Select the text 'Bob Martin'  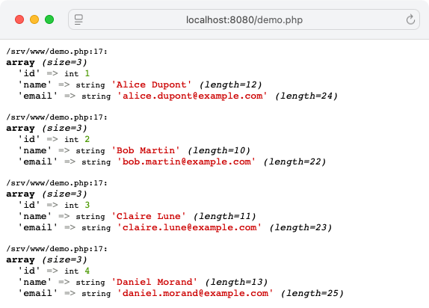pos(146,150)
